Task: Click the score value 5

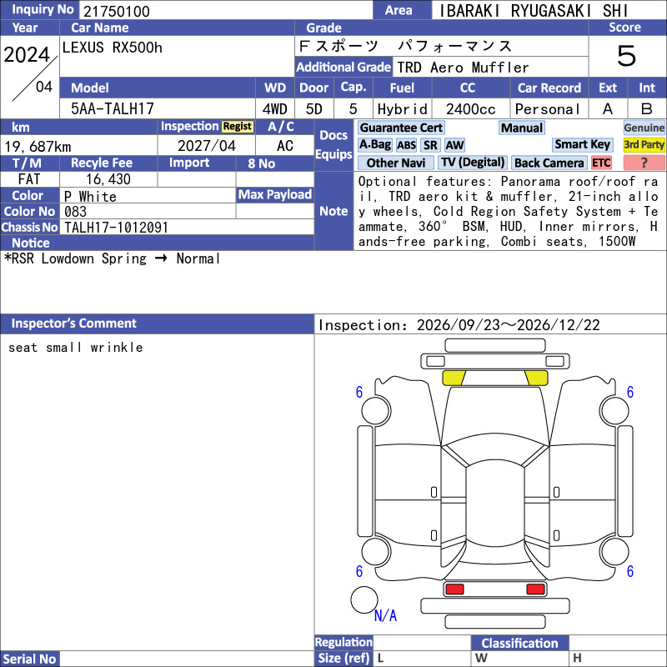Action: [x=626, y=56]
